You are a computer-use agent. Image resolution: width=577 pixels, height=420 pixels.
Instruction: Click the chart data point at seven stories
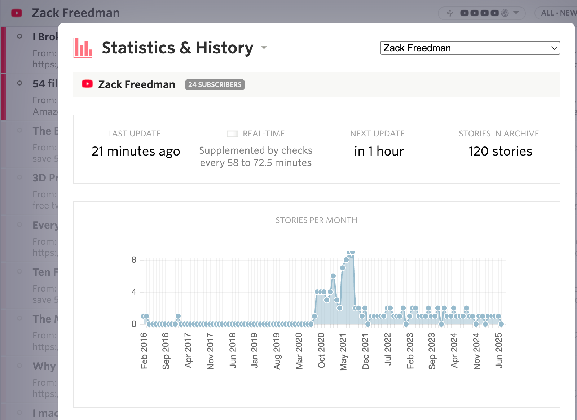click(x=343, y=268)
